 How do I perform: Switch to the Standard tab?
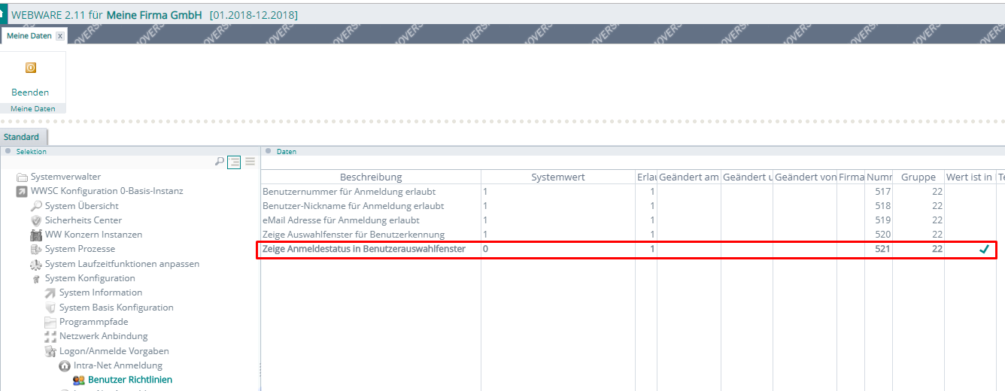[x=22, y=137]
